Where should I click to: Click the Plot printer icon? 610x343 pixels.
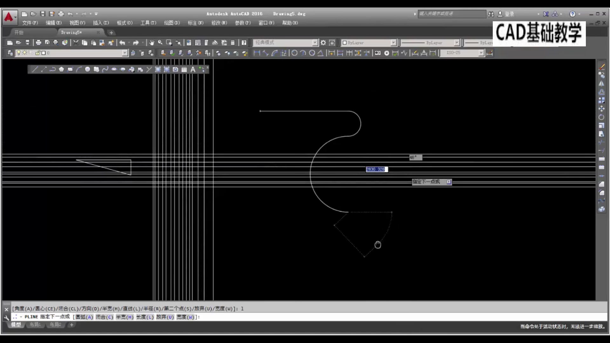[x=38, y=43]
